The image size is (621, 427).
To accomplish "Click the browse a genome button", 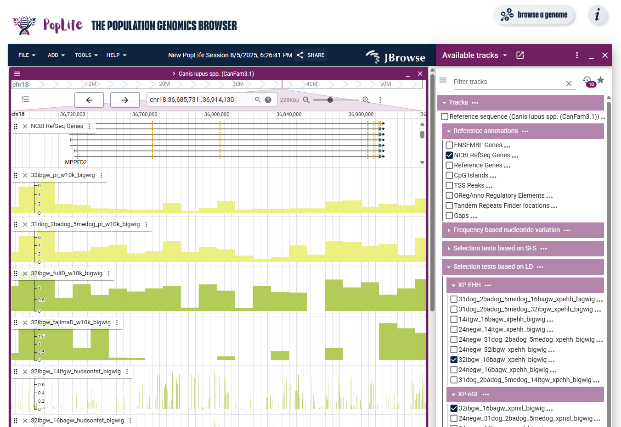I will click(534, 15).
